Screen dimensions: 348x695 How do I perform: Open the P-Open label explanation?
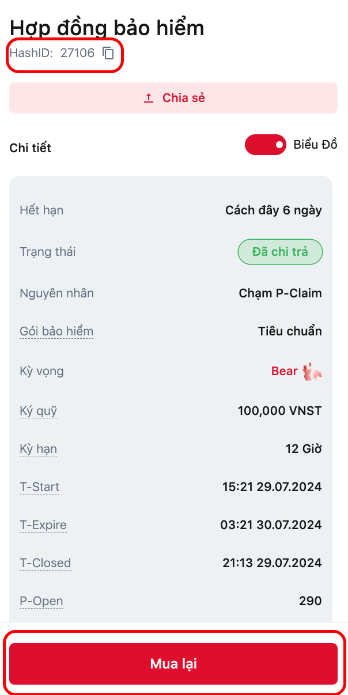pos(41,601)
